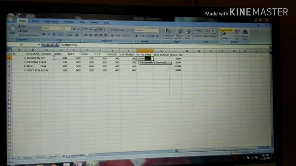Switch to the View tab
The image size is (296, 166).
(106, 23)
